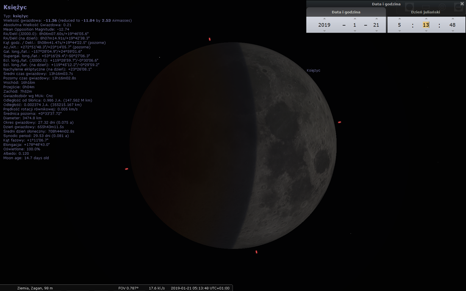Click the location text Ziemia, Zagan
The height and width of the screenshot is (291, 466).
(35, 288)
